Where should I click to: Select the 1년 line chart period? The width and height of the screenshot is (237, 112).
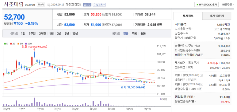pos(52,33)
